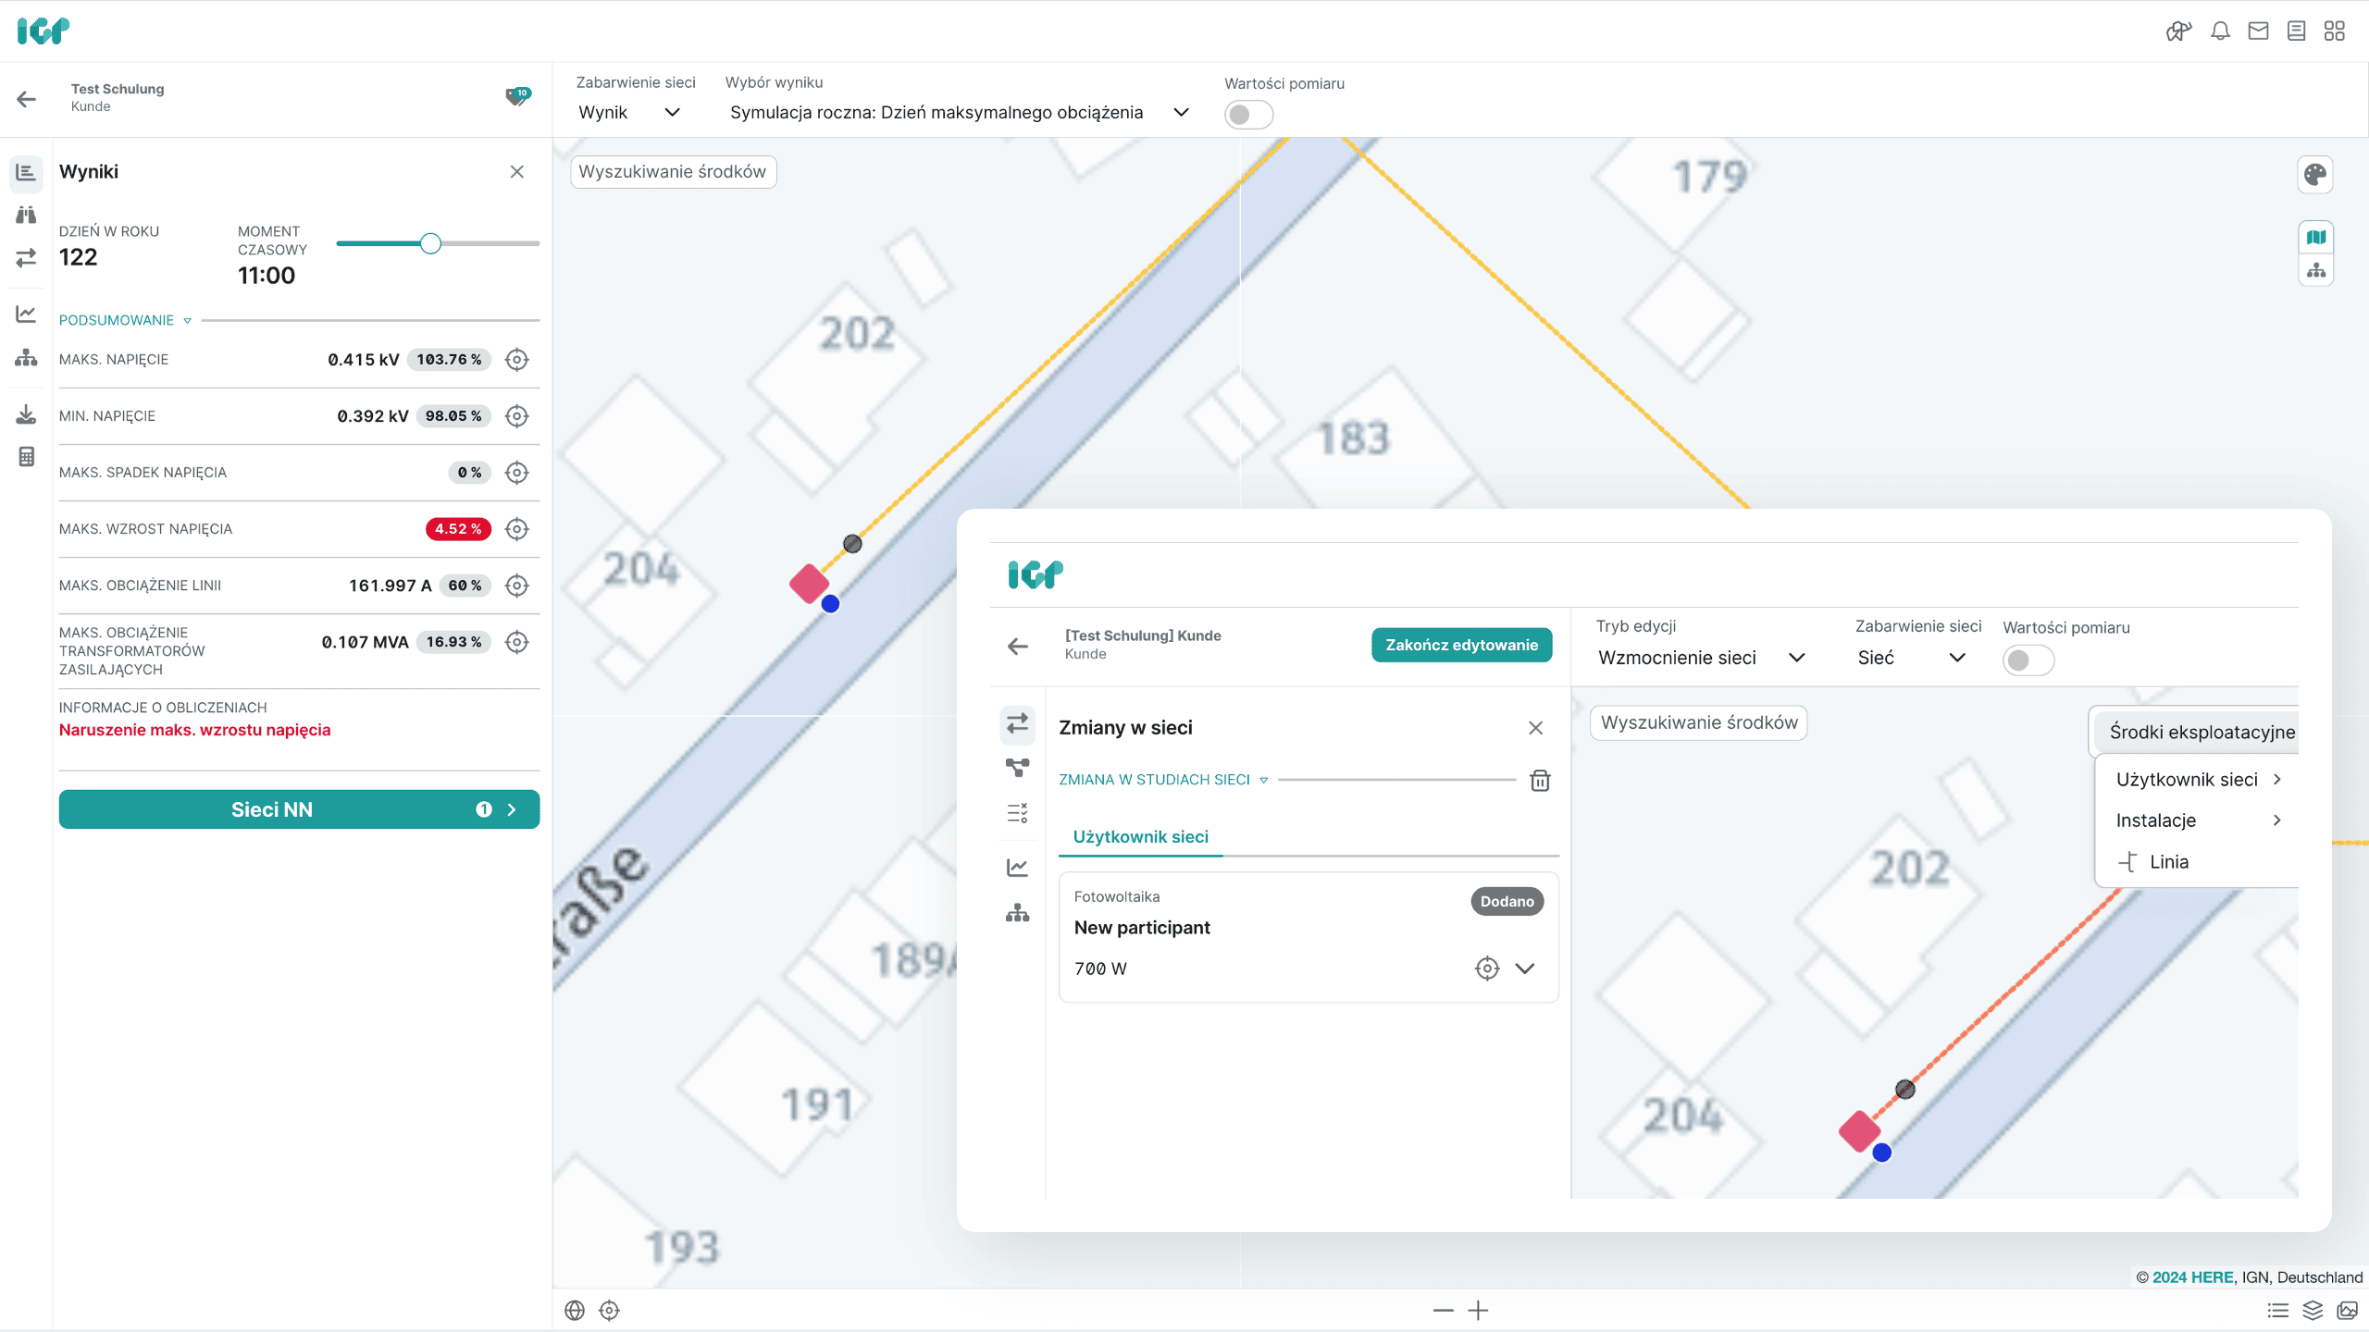The height and width of the screenshot is (1332, 2369).
Task: Expand the Tryb edycji Wzmocnienie sieci dropdown
Action: tap(1701, 658)
